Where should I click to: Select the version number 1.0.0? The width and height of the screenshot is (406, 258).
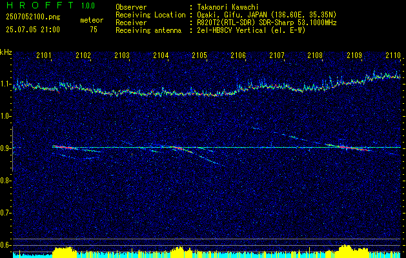[x=88, y=6]
